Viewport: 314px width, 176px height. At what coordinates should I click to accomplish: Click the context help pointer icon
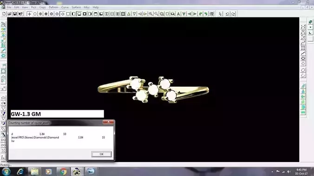coord(20,14)
